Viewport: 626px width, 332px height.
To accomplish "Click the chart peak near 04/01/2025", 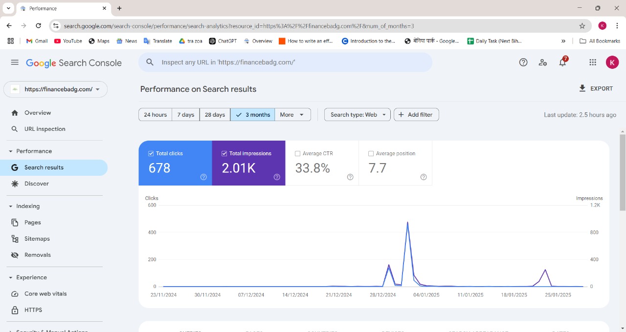I will (x=407, y=223).
